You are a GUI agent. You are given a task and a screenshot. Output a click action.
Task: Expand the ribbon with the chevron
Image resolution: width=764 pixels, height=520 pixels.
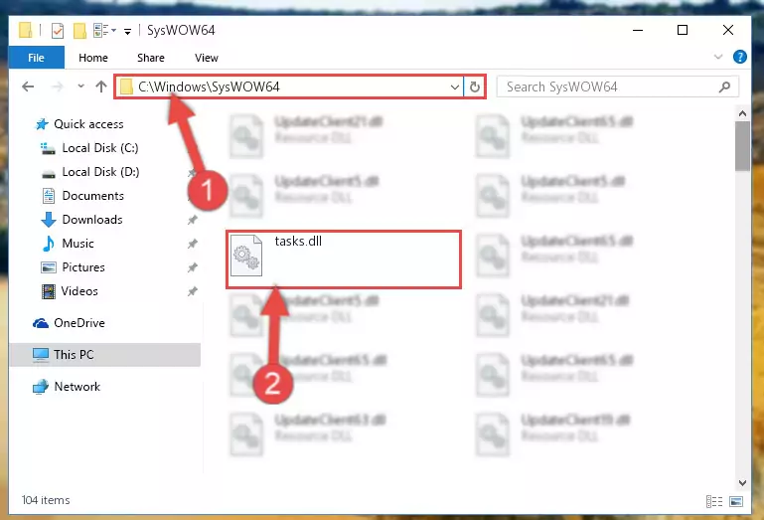(x=718, y=57)
